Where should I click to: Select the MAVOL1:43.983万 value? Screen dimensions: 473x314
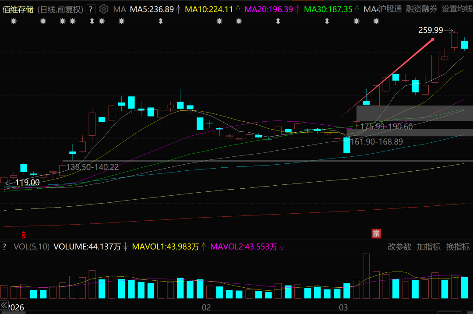tap(165, 247)
